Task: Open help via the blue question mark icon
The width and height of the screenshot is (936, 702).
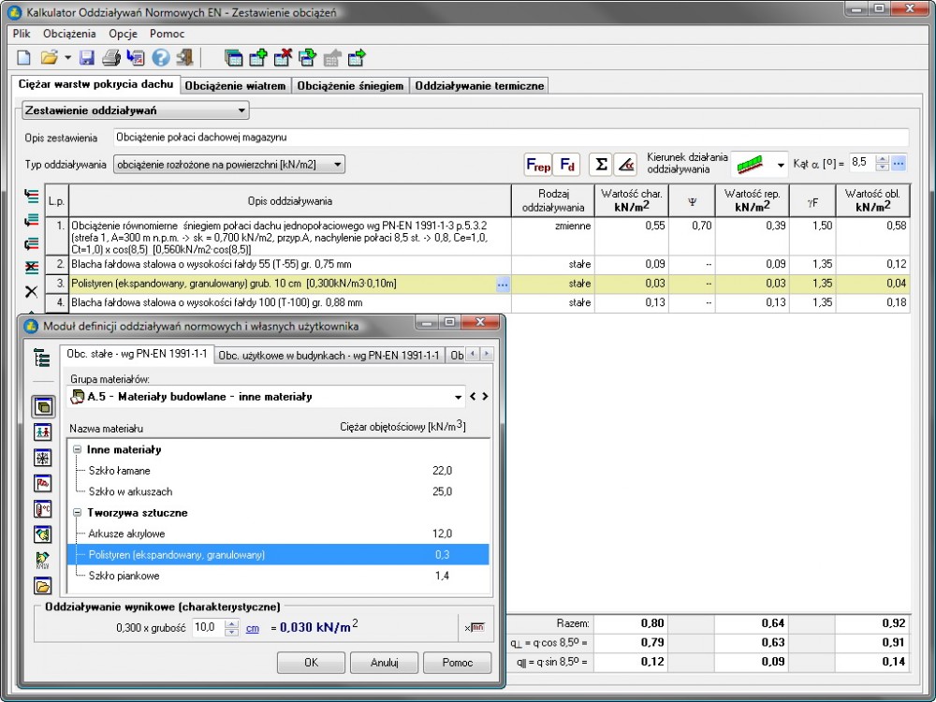Action: pyautogui.click(x=160, y=58)
